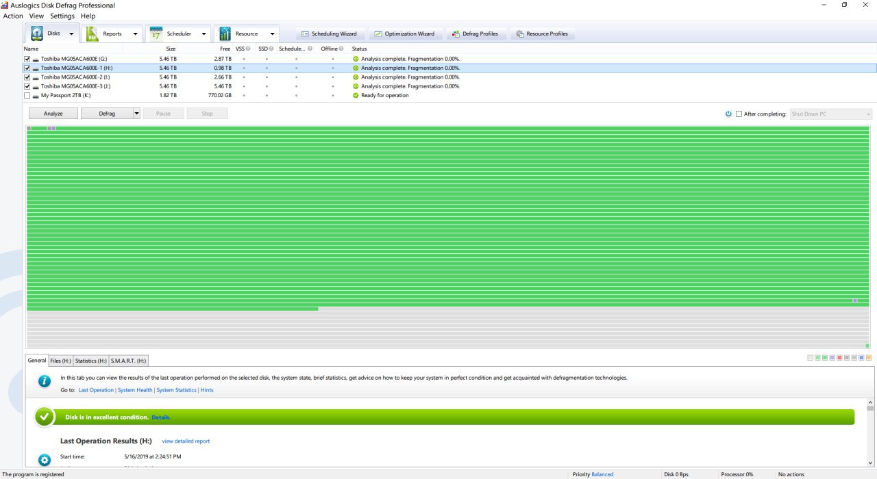The width and height of the screenshot is (877, 479).
Task: Click the Resource bar-chart icon
Action: tap(225, 34)
